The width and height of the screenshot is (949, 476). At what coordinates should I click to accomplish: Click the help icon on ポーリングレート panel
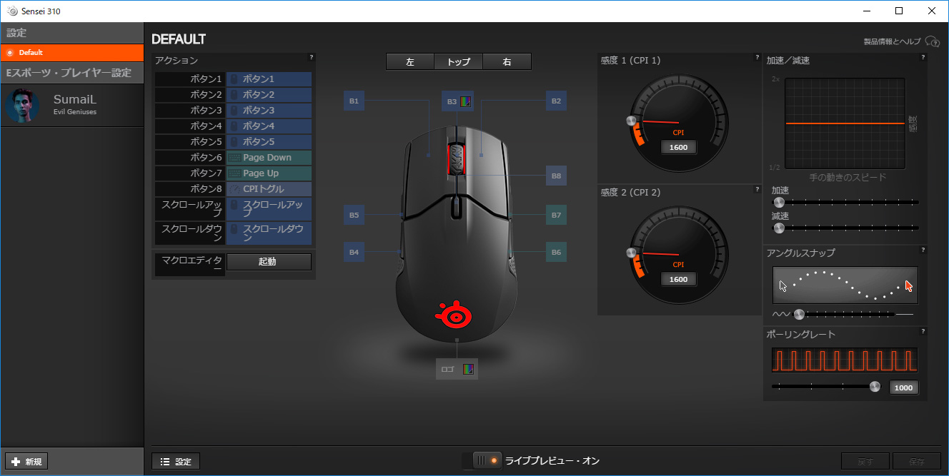pyautogui.click(x=923, y=331)
